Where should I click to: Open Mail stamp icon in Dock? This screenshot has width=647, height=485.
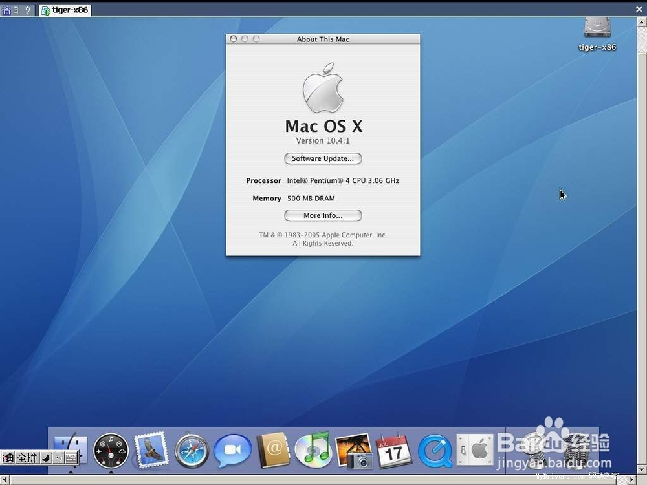pyautogui.click(x=151, y=450)
